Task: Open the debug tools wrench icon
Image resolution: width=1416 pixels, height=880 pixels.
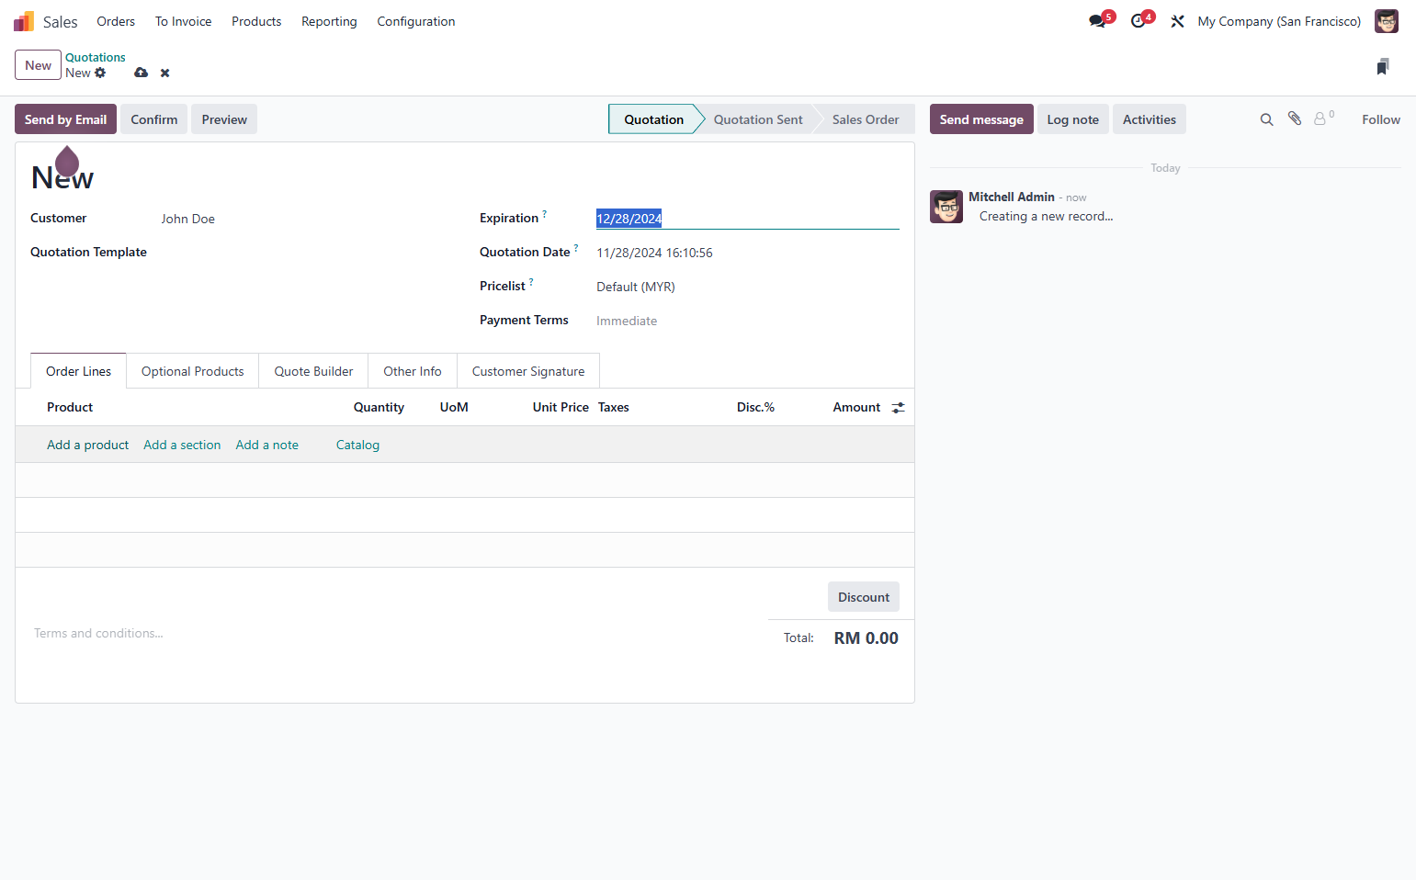Action: click(x=1177, y=21)
